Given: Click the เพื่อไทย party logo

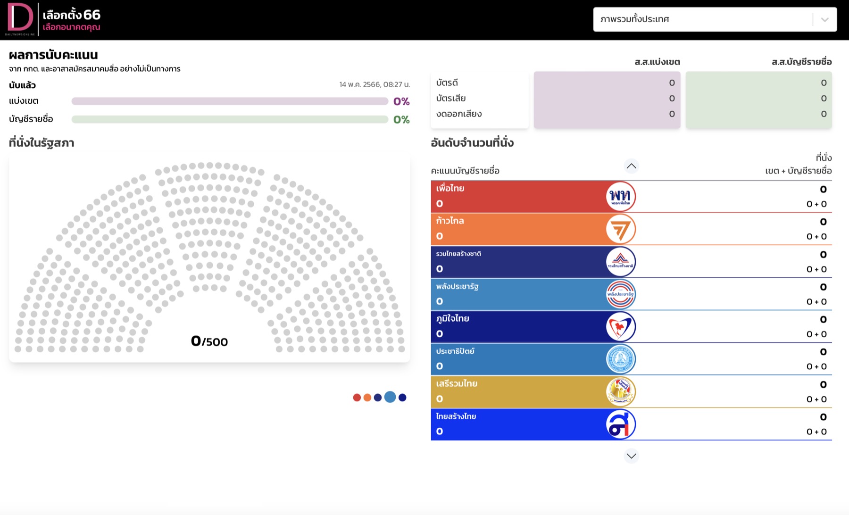Looking at the screenshot, I should [621, 196].
